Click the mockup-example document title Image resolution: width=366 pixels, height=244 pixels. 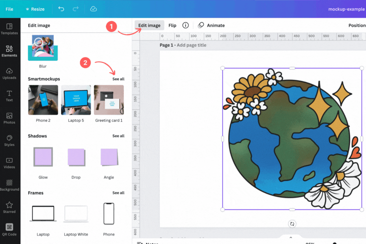(x=346, y=9)
